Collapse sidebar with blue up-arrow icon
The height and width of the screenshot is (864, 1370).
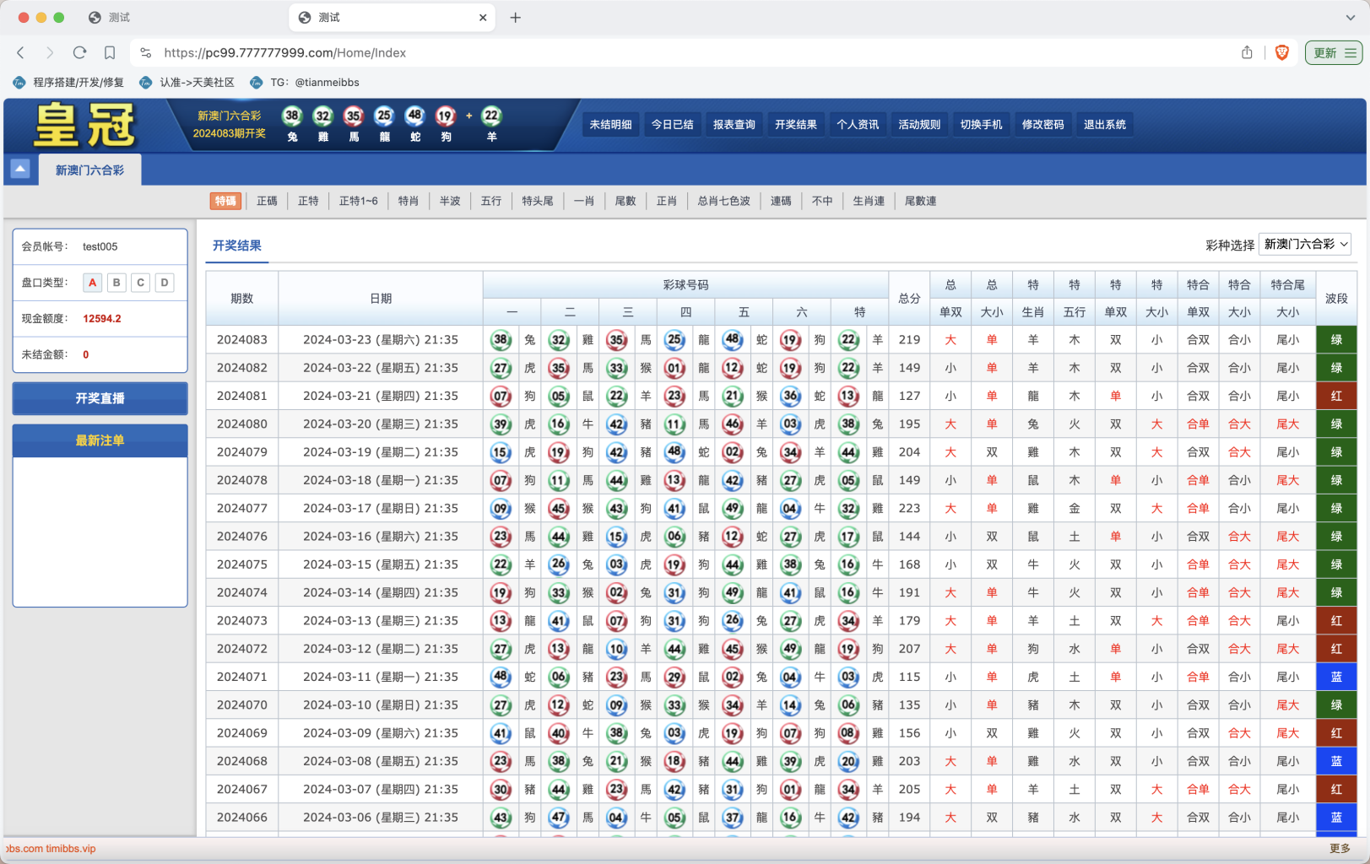pos(20,169)
